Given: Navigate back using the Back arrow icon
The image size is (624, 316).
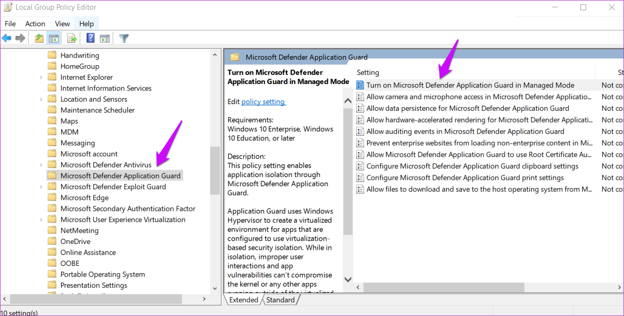Looking at the screenshot, I should coord(6,38).
